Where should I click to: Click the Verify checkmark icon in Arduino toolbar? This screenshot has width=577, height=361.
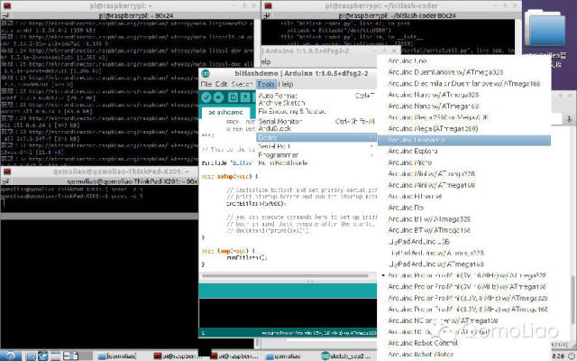click(206, 97)
